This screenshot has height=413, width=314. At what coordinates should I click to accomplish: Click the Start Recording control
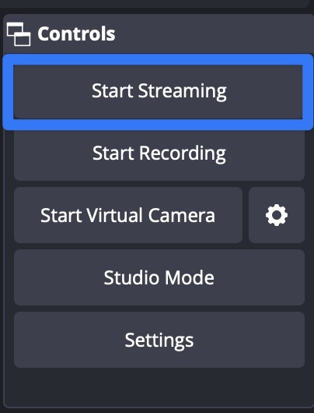(x=159, y=154)
